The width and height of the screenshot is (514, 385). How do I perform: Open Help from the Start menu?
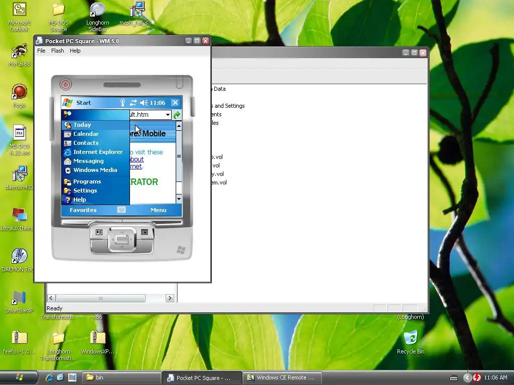tap(95, 200)
